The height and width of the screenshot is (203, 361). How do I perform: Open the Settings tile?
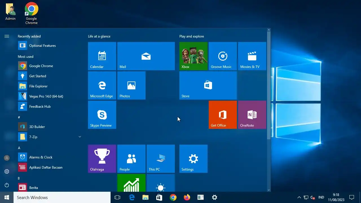pyautogui.click(x=193, y=159)
